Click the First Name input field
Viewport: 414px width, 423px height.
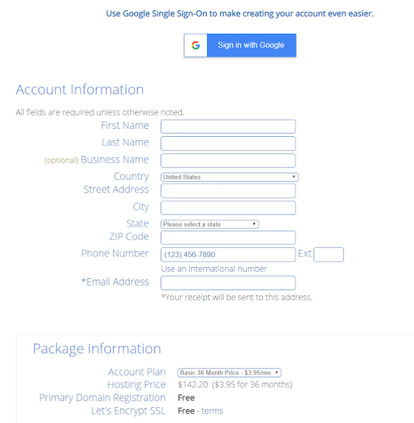pos(228,126)
